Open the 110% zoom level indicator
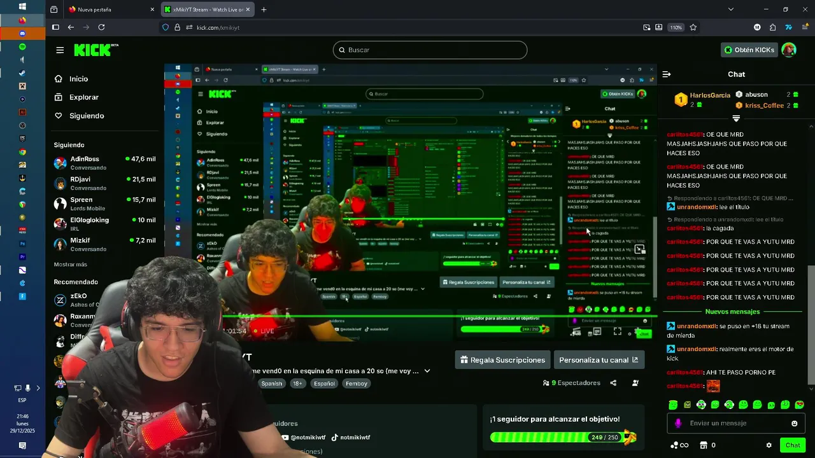 point(676,27)
